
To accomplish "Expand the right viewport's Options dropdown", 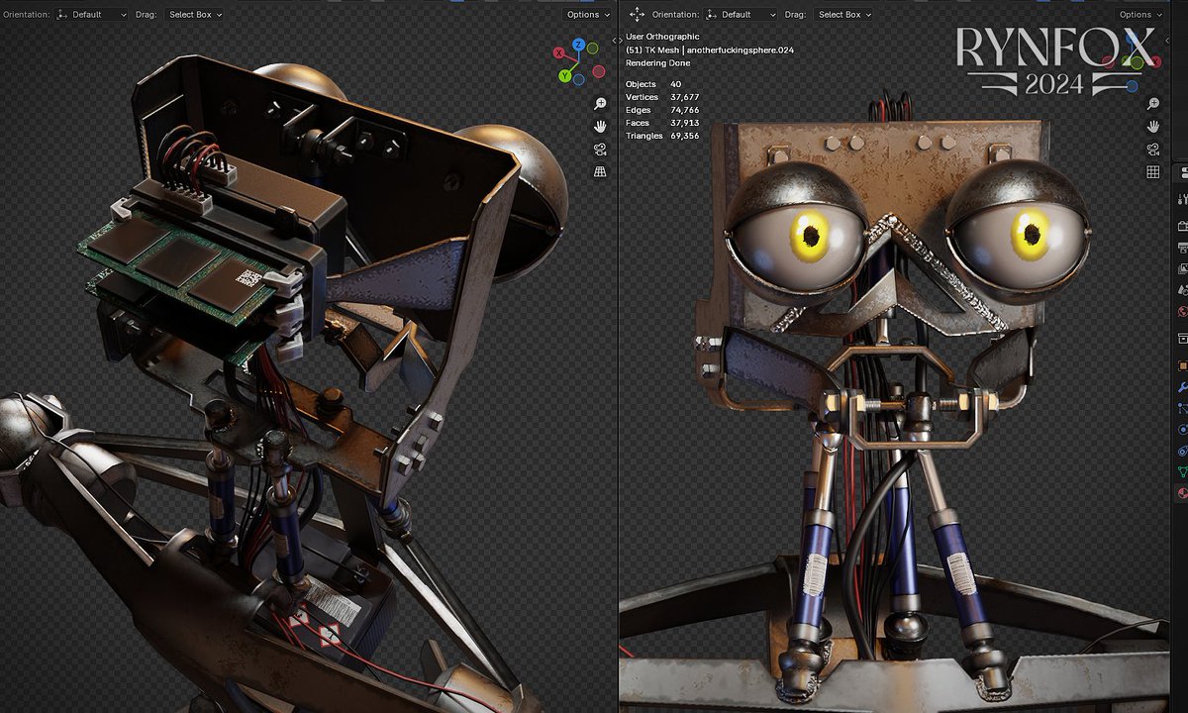I will click(x=1139, y=15).
